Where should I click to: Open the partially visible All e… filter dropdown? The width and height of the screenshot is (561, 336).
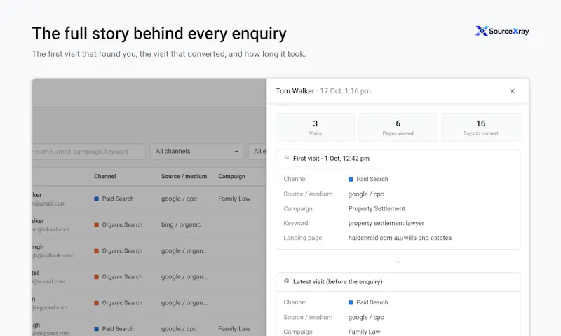(x=257, y=152)
